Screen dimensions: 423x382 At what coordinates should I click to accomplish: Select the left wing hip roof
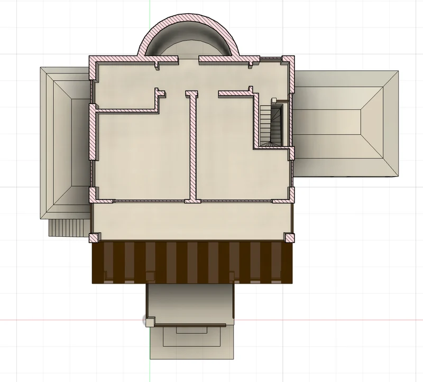(x=65, y=143)
